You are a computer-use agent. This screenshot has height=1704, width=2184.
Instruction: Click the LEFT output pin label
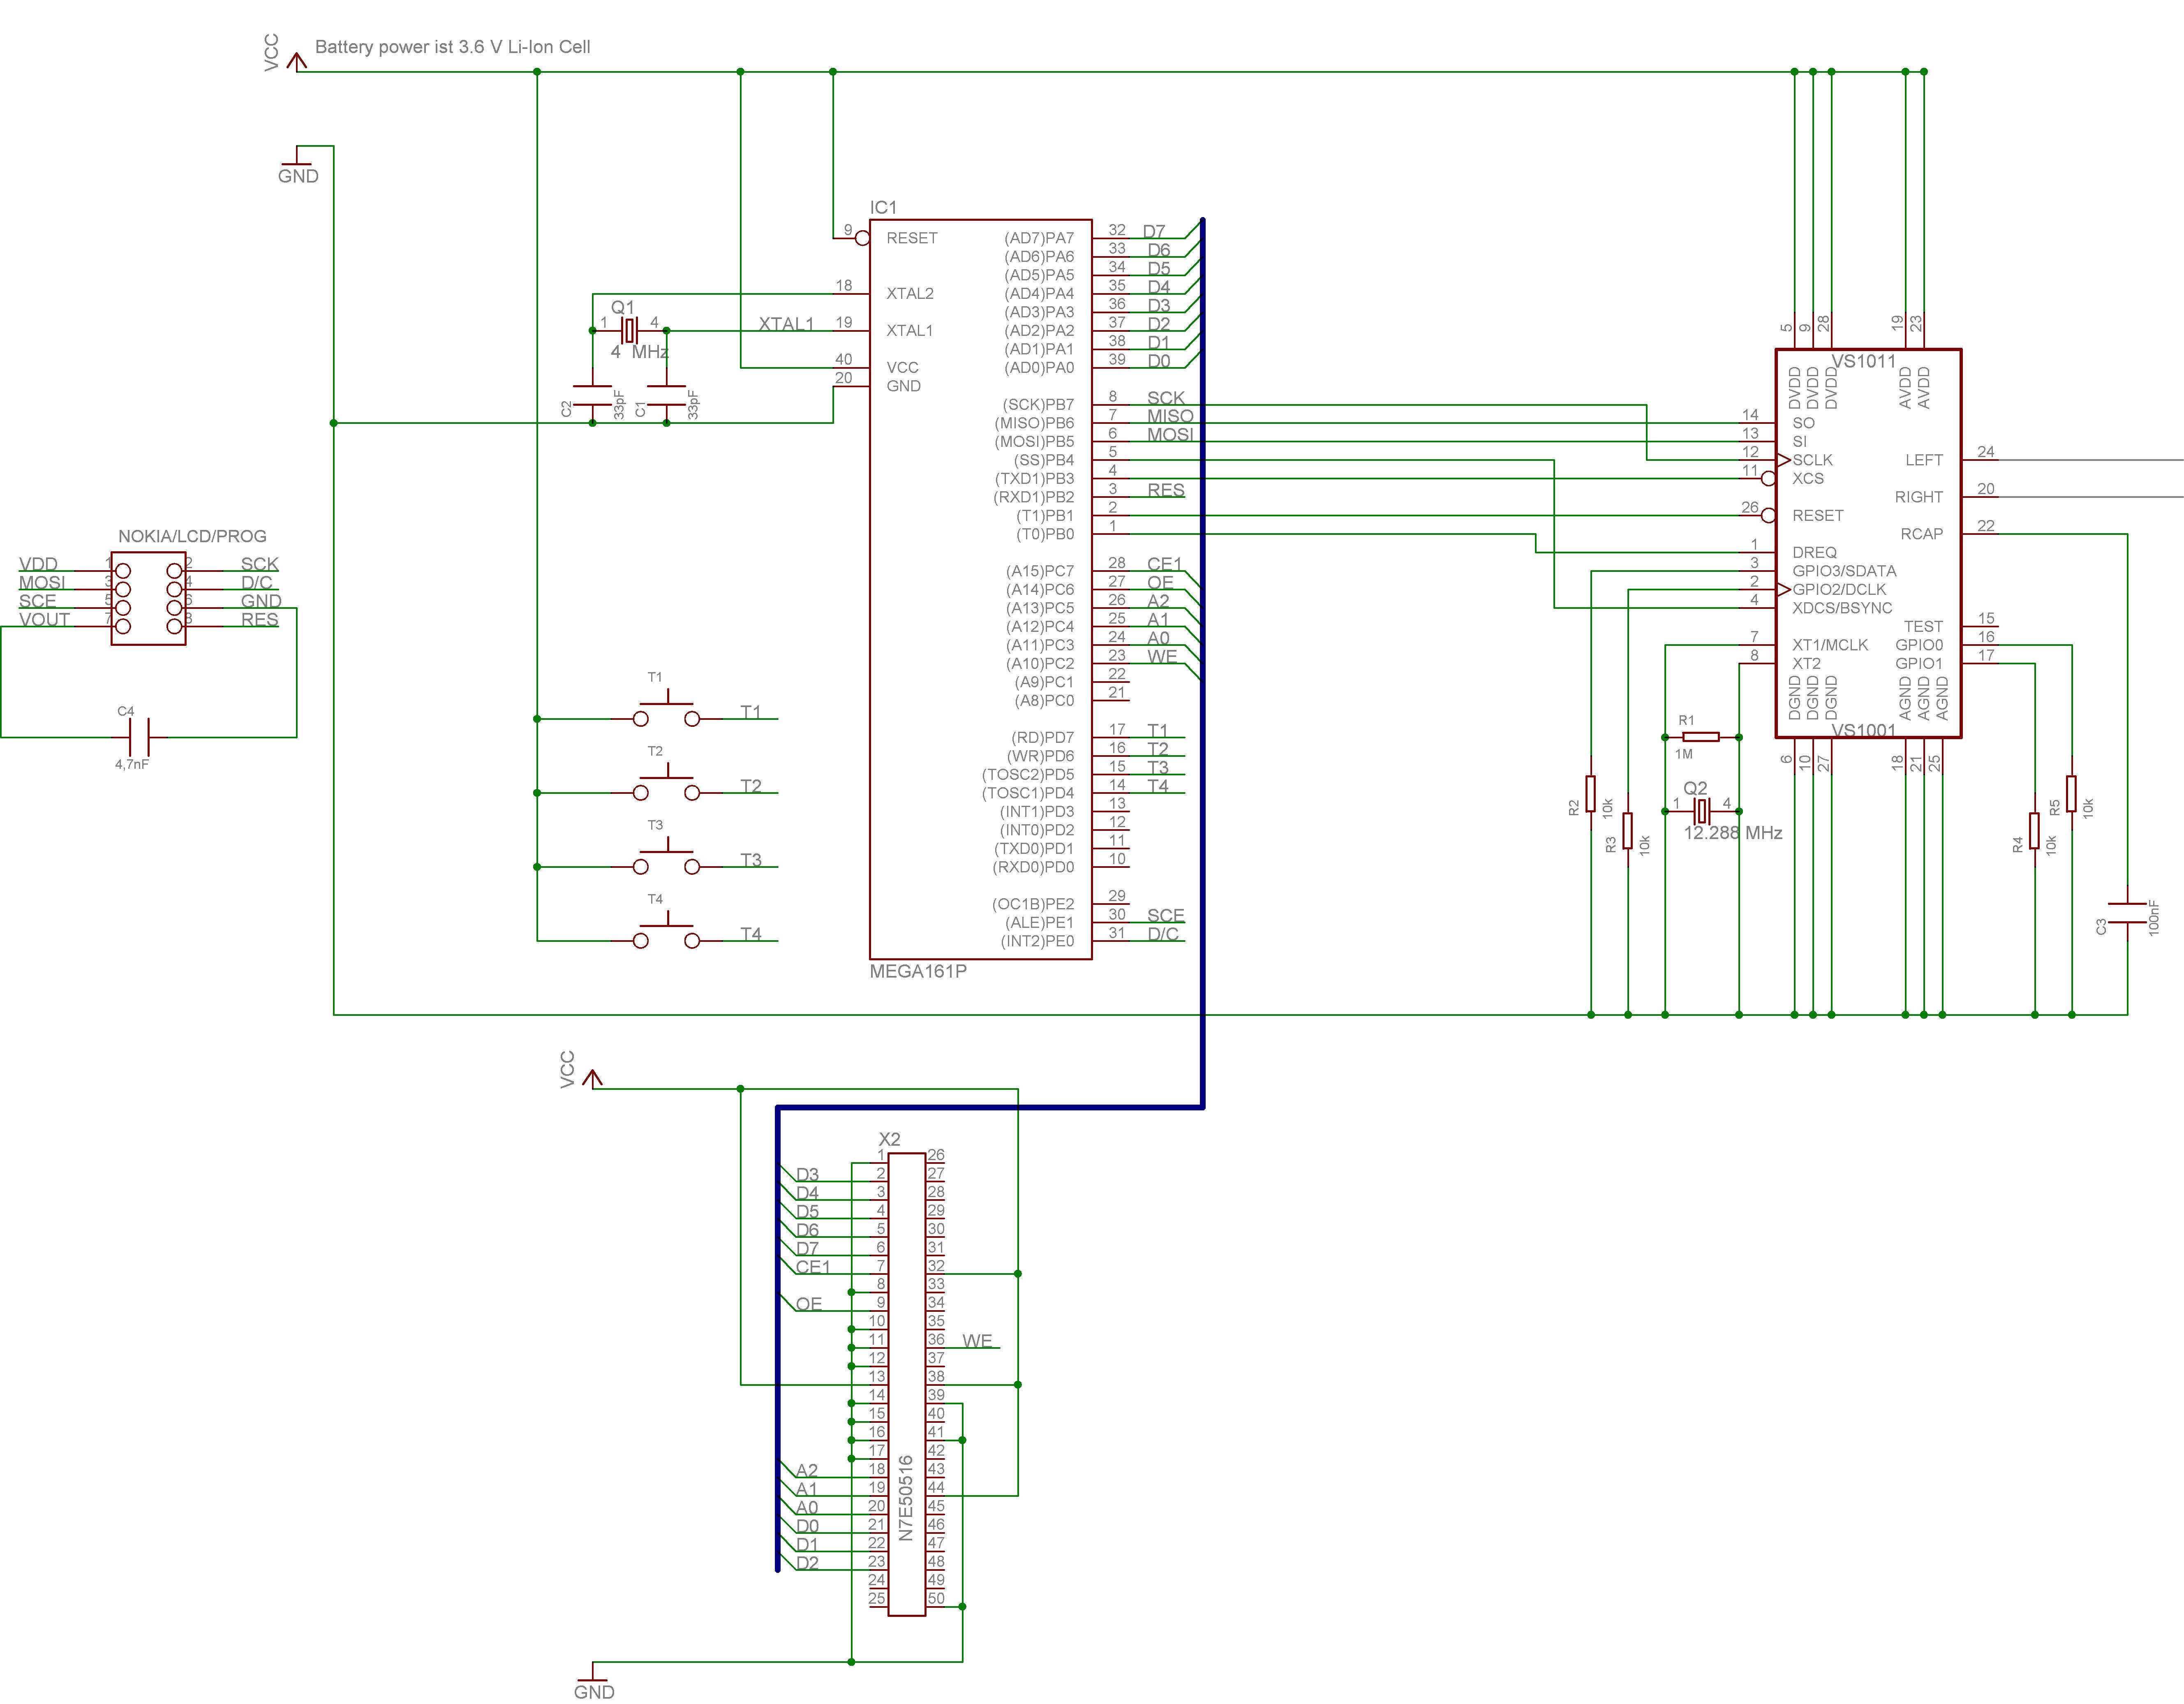(x=1924, y=460)
